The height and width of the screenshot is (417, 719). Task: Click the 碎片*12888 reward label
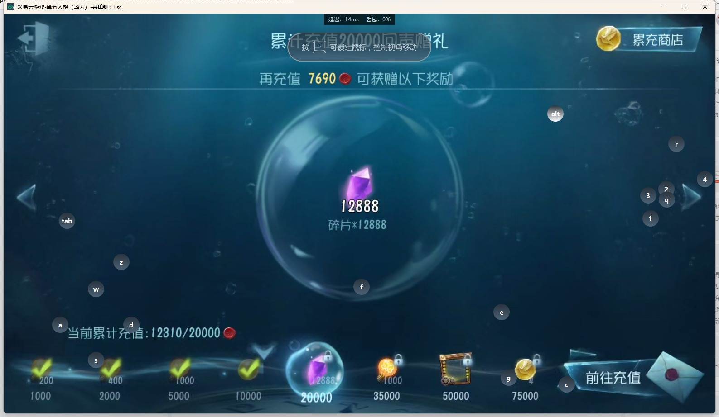point(357,225)
